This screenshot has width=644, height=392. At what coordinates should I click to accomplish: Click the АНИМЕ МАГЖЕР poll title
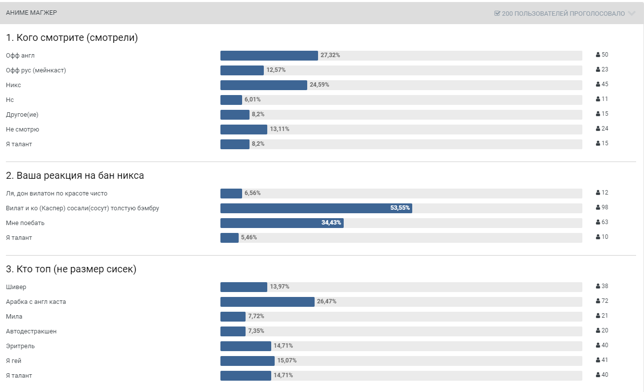[x=32, y=13]
